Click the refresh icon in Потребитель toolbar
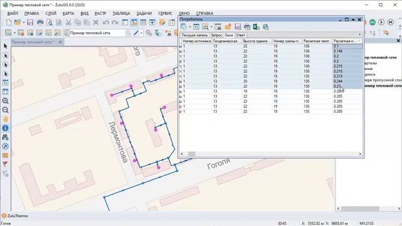Screen dimensions: 402x226 tap(197, 26)
